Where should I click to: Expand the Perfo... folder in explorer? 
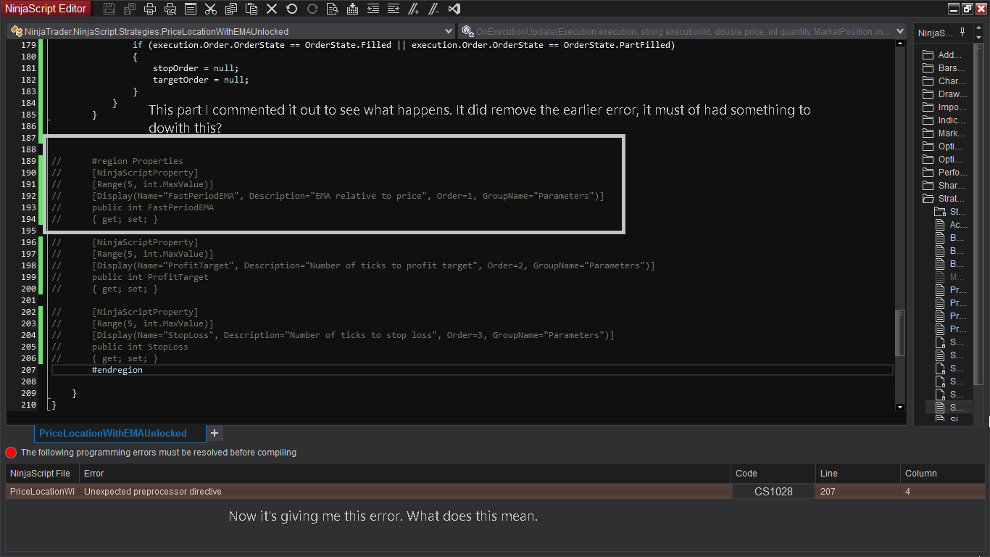tap(944, 173)
